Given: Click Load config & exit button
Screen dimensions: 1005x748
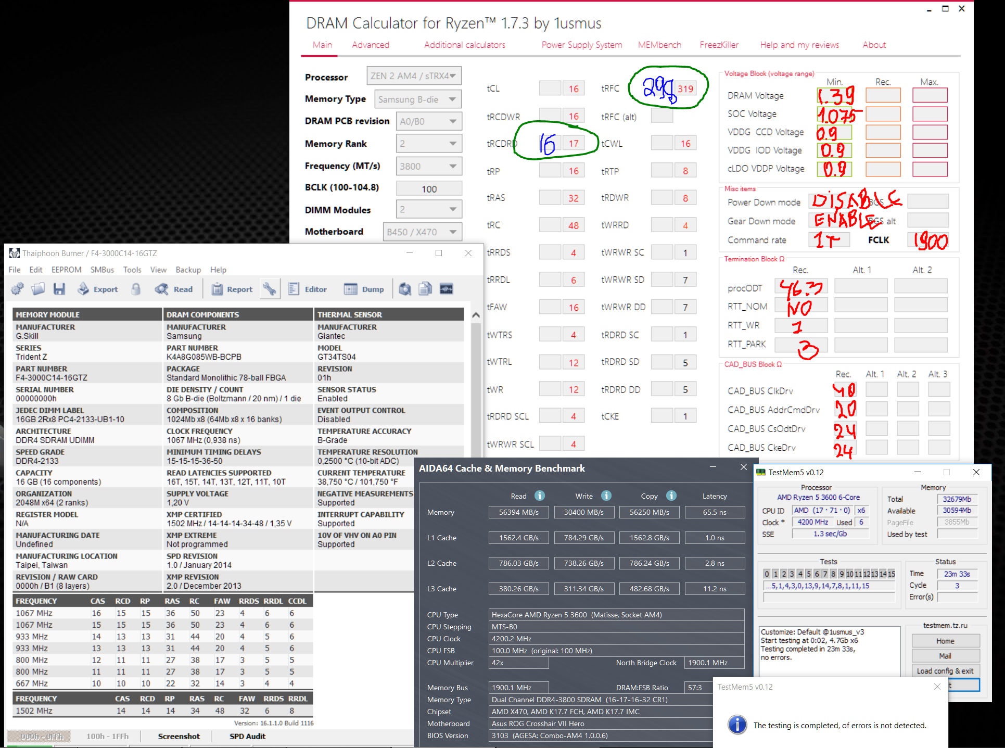Looking at the screenshot, I should (x=945, y=671).
